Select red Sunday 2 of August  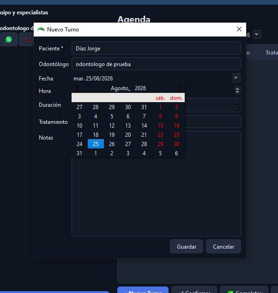click(176, 107)
